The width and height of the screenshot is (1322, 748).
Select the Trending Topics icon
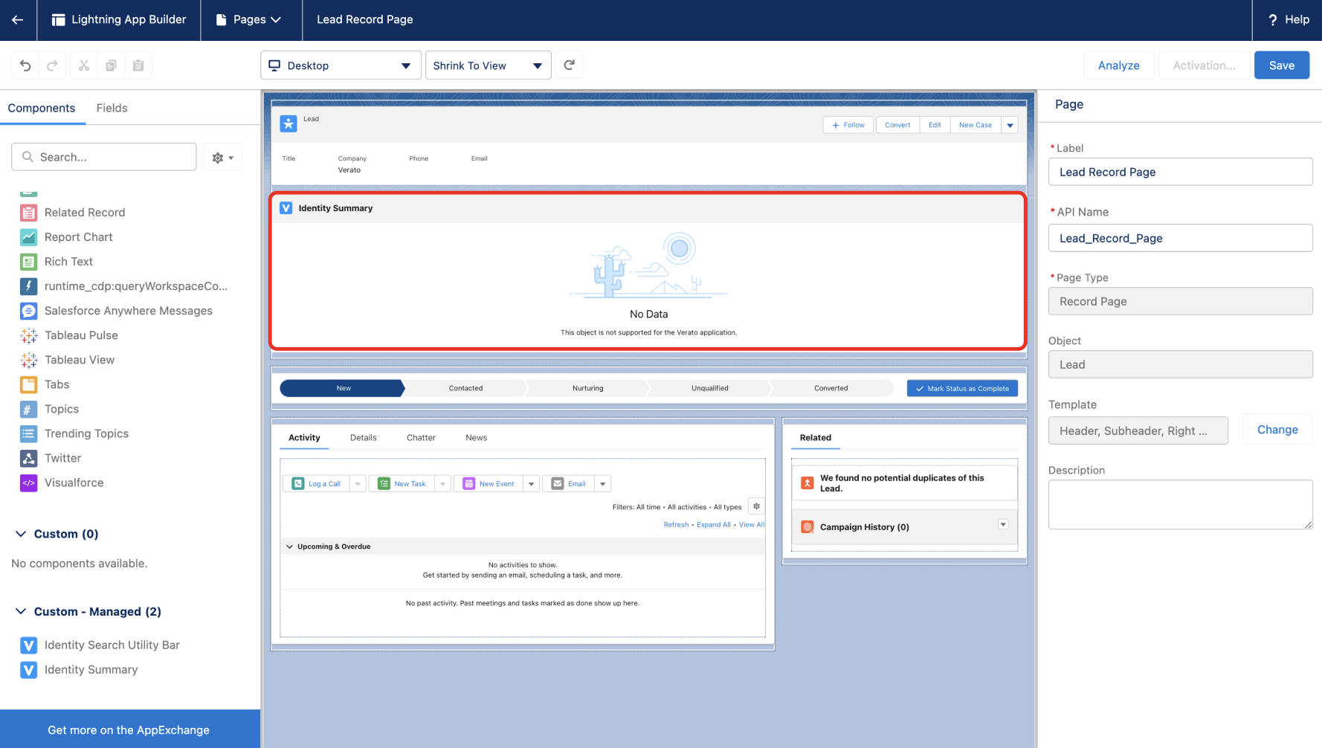(28, 433)
